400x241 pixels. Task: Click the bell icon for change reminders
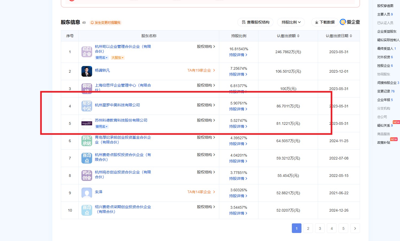point(92,23)
